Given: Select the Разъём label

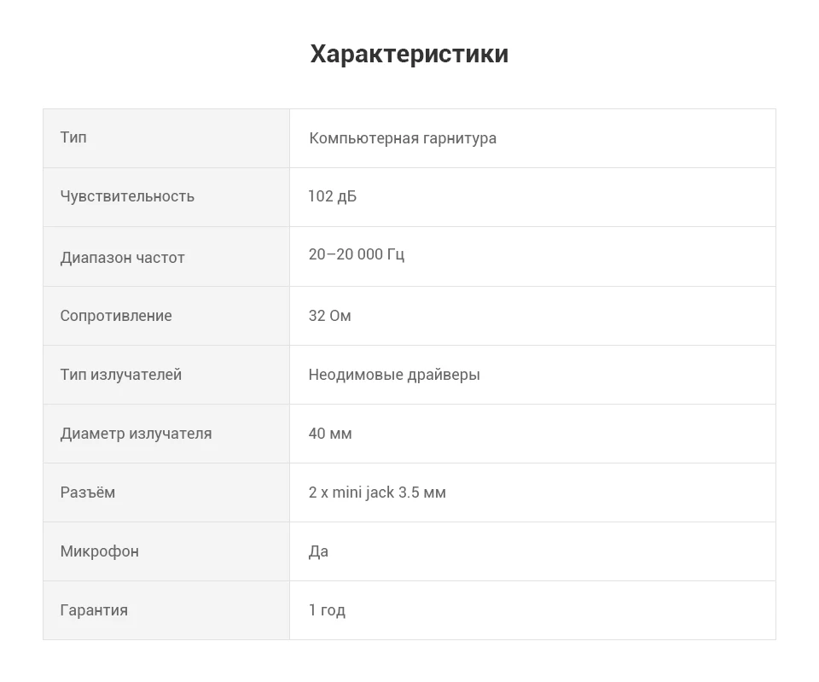Looking at the screenshot, I should [87, 493].
